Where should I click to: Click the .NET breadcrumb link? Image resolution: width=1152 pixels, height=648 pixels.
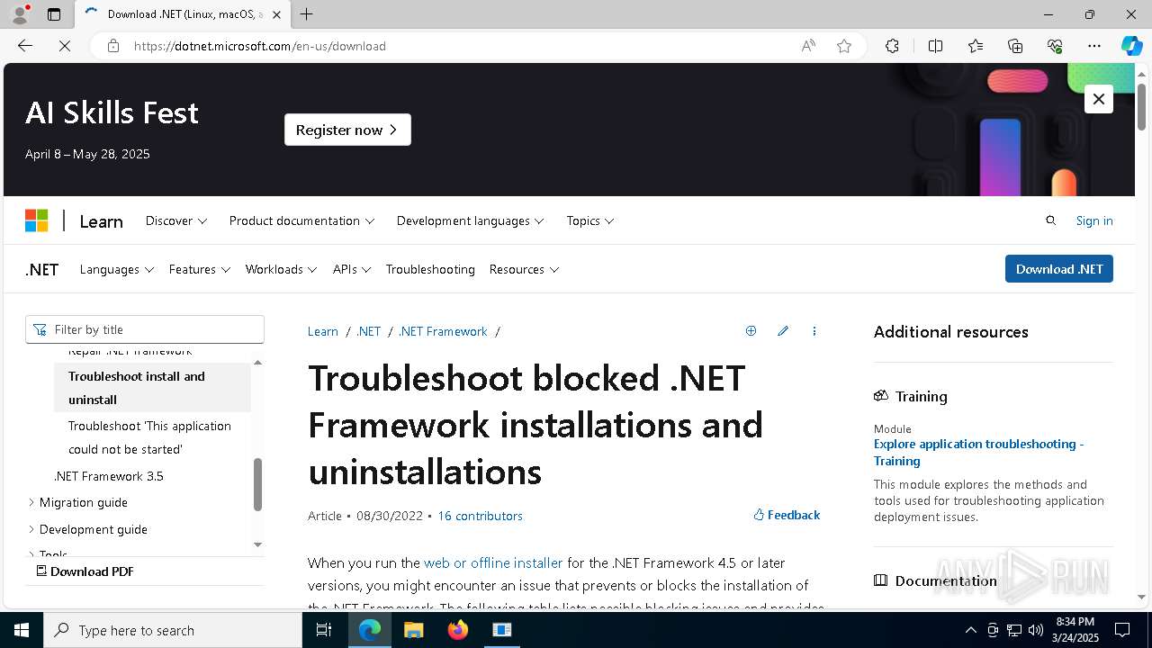pyautogui.click(x=369, y=331)
